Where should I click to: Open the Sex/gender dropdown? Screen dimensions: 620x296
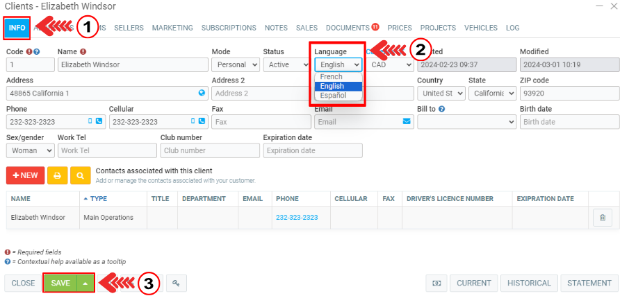[x=29, y=150]
